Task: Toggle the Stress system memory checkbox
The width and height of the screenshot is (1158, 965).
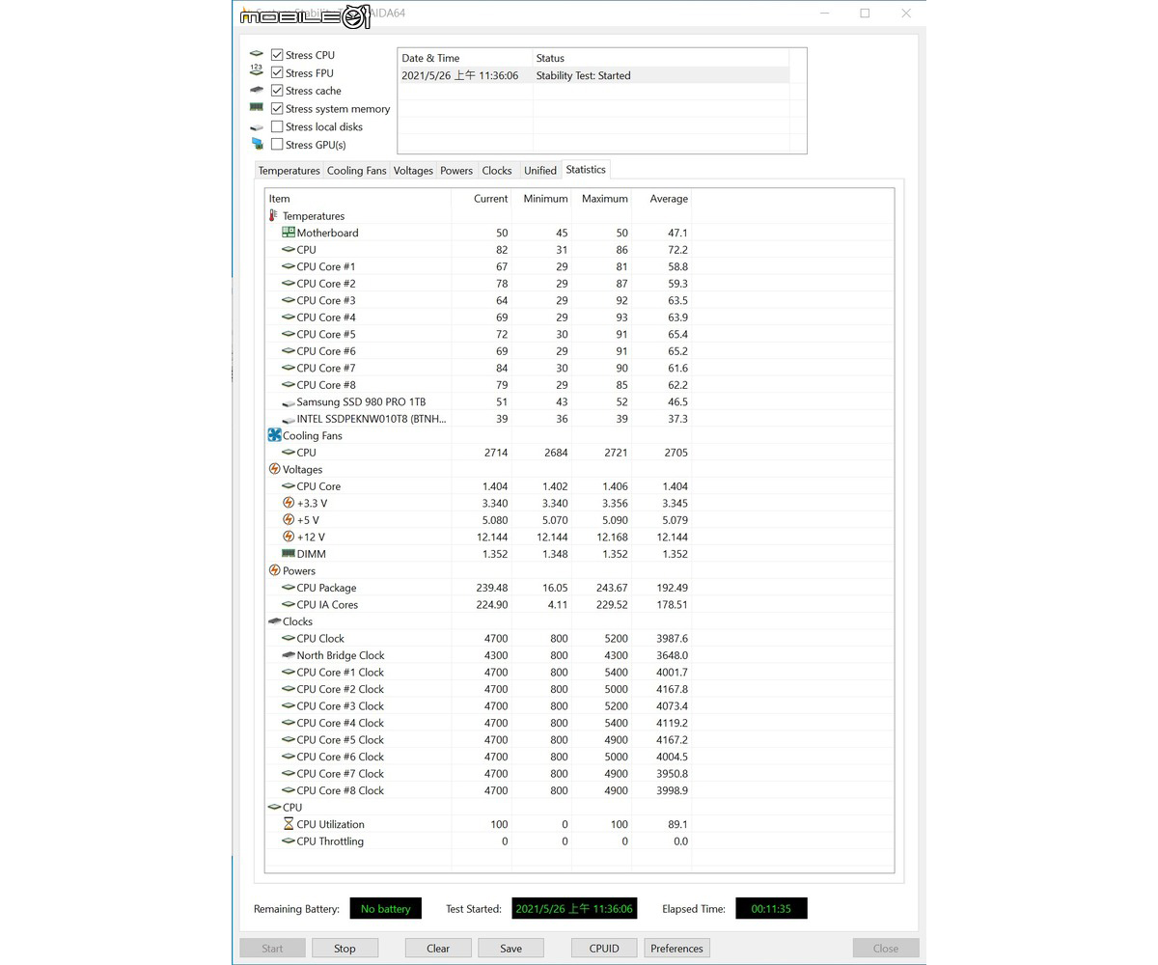Action: [277, 109]
